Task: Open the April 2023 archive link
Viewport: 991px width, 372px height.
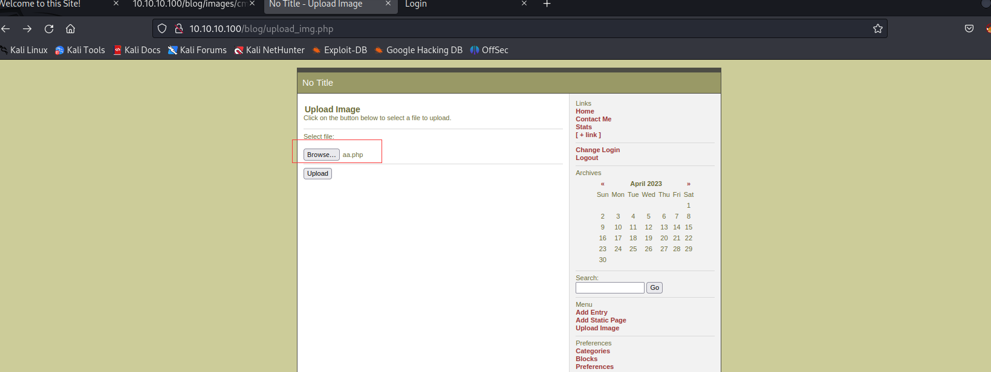Action: 646,184
